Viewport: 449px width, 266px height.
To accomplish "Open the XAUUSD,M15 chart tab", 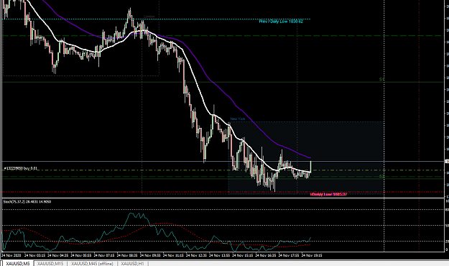I will tap(50, 263).
